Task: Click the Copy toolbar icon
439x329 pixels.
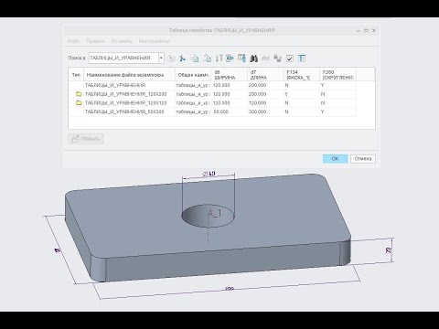Action: [x=195, y=58]
